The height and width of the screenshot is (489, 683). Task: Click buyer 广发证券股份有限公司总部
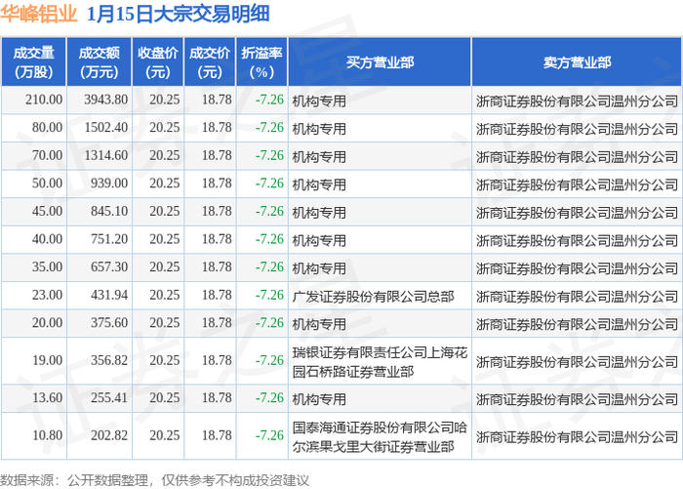coord(373,297)
